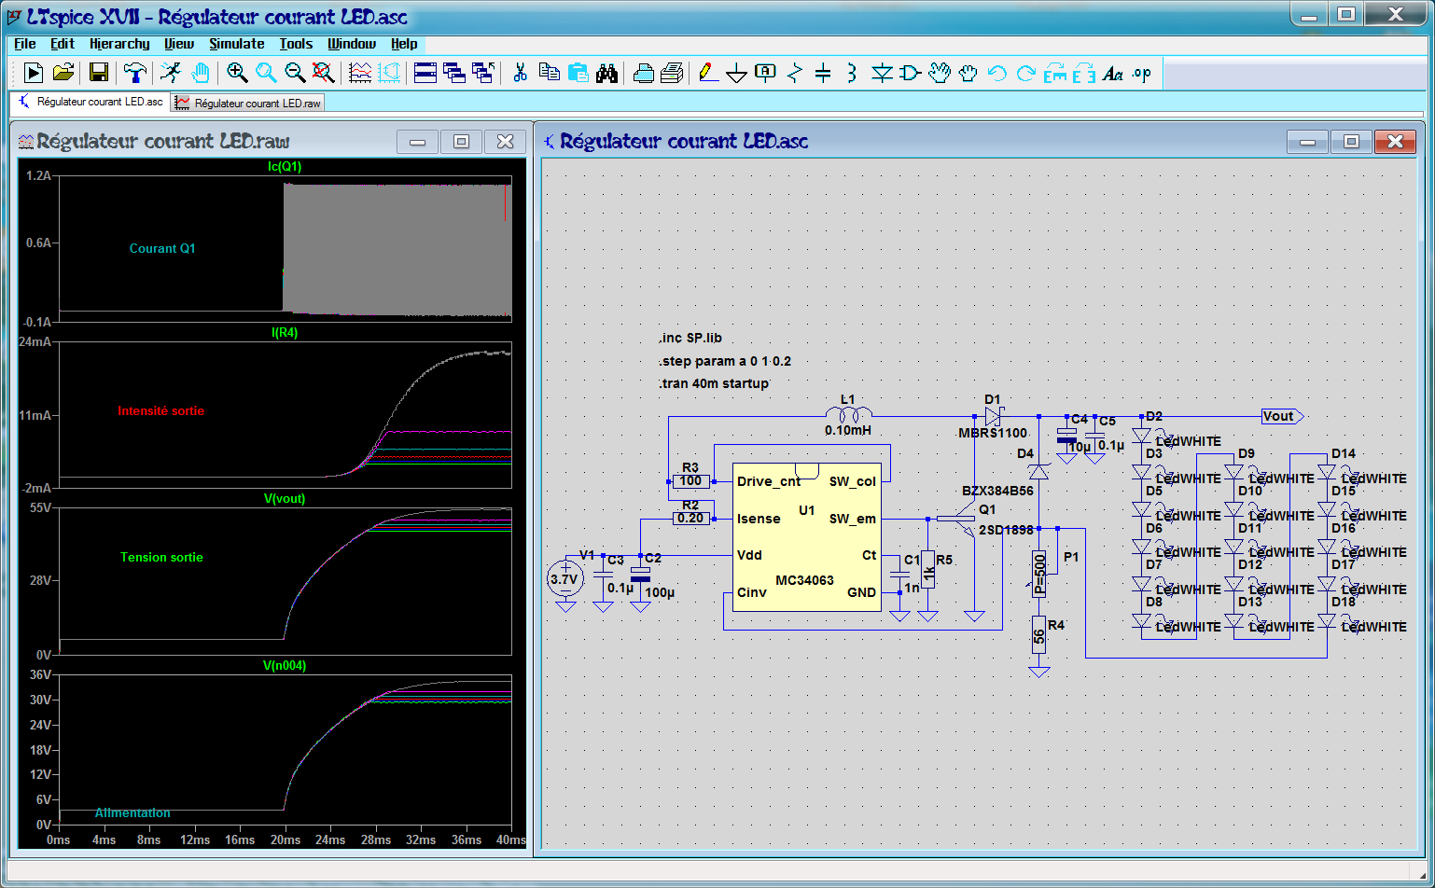This screenshot has width=1435, height=888.
Task: Click the Cut scissors icon
Action: (x=521, y=73)
